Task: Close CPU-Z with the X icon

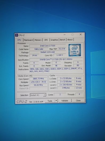Action: (x=80, y=34)
